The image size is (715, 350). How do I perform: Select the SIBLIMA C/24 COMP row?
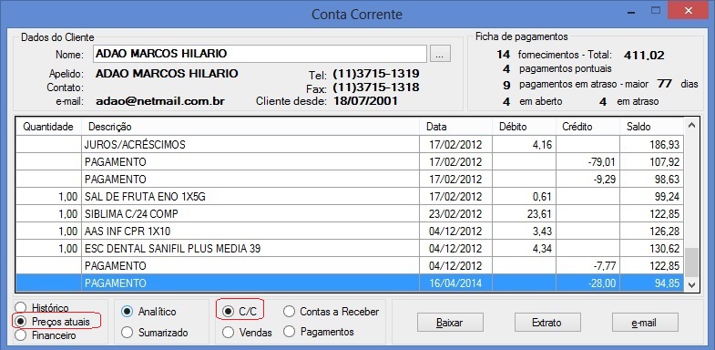click(x=350, y=213)
